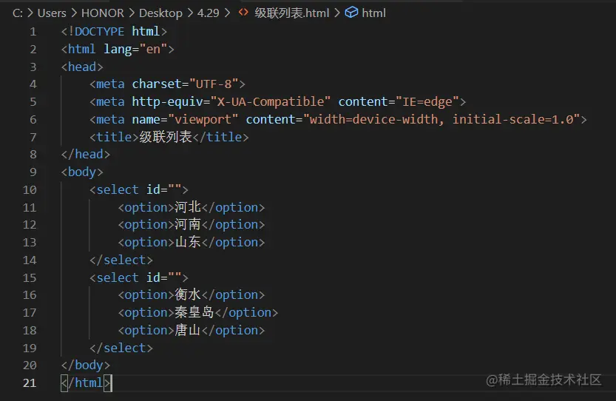
Task: Select the html symbol breadcrumb label
Action: pyautogui.click(x=373, y=13)
